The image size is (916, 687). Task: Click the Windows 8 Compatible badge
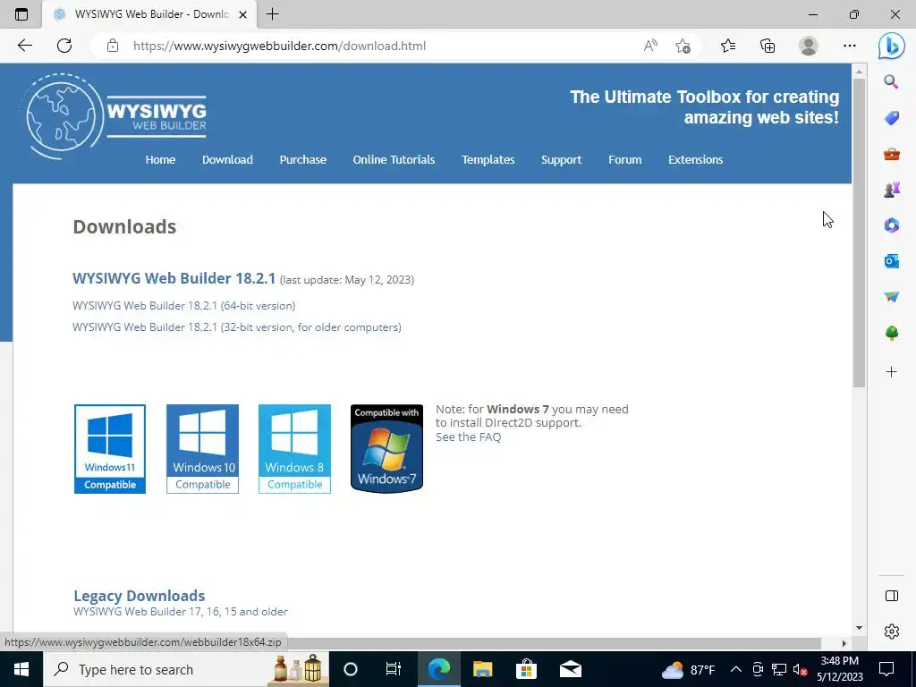coord(294,449)
